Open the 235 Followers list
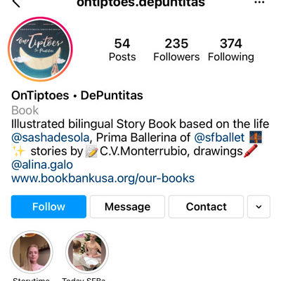The image size is (281, 281). [176, 50]
